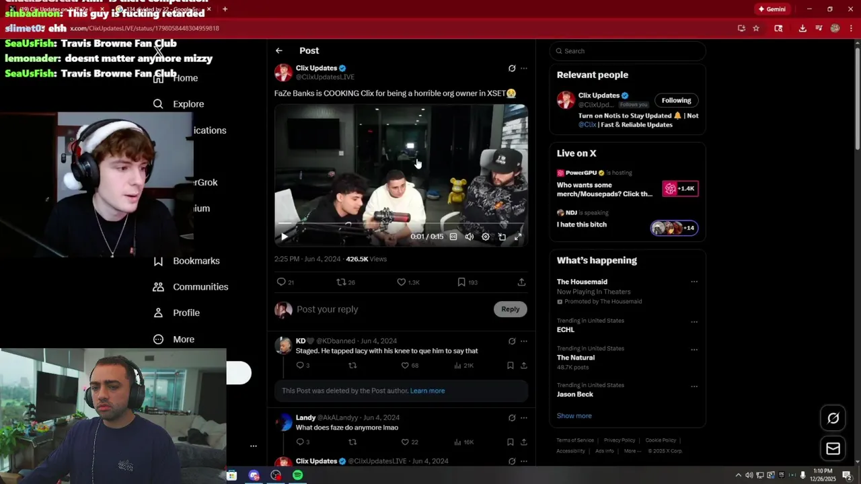Seek in the video progress bar
Viewport: 861px width, 484px height.
pos(401,223)
